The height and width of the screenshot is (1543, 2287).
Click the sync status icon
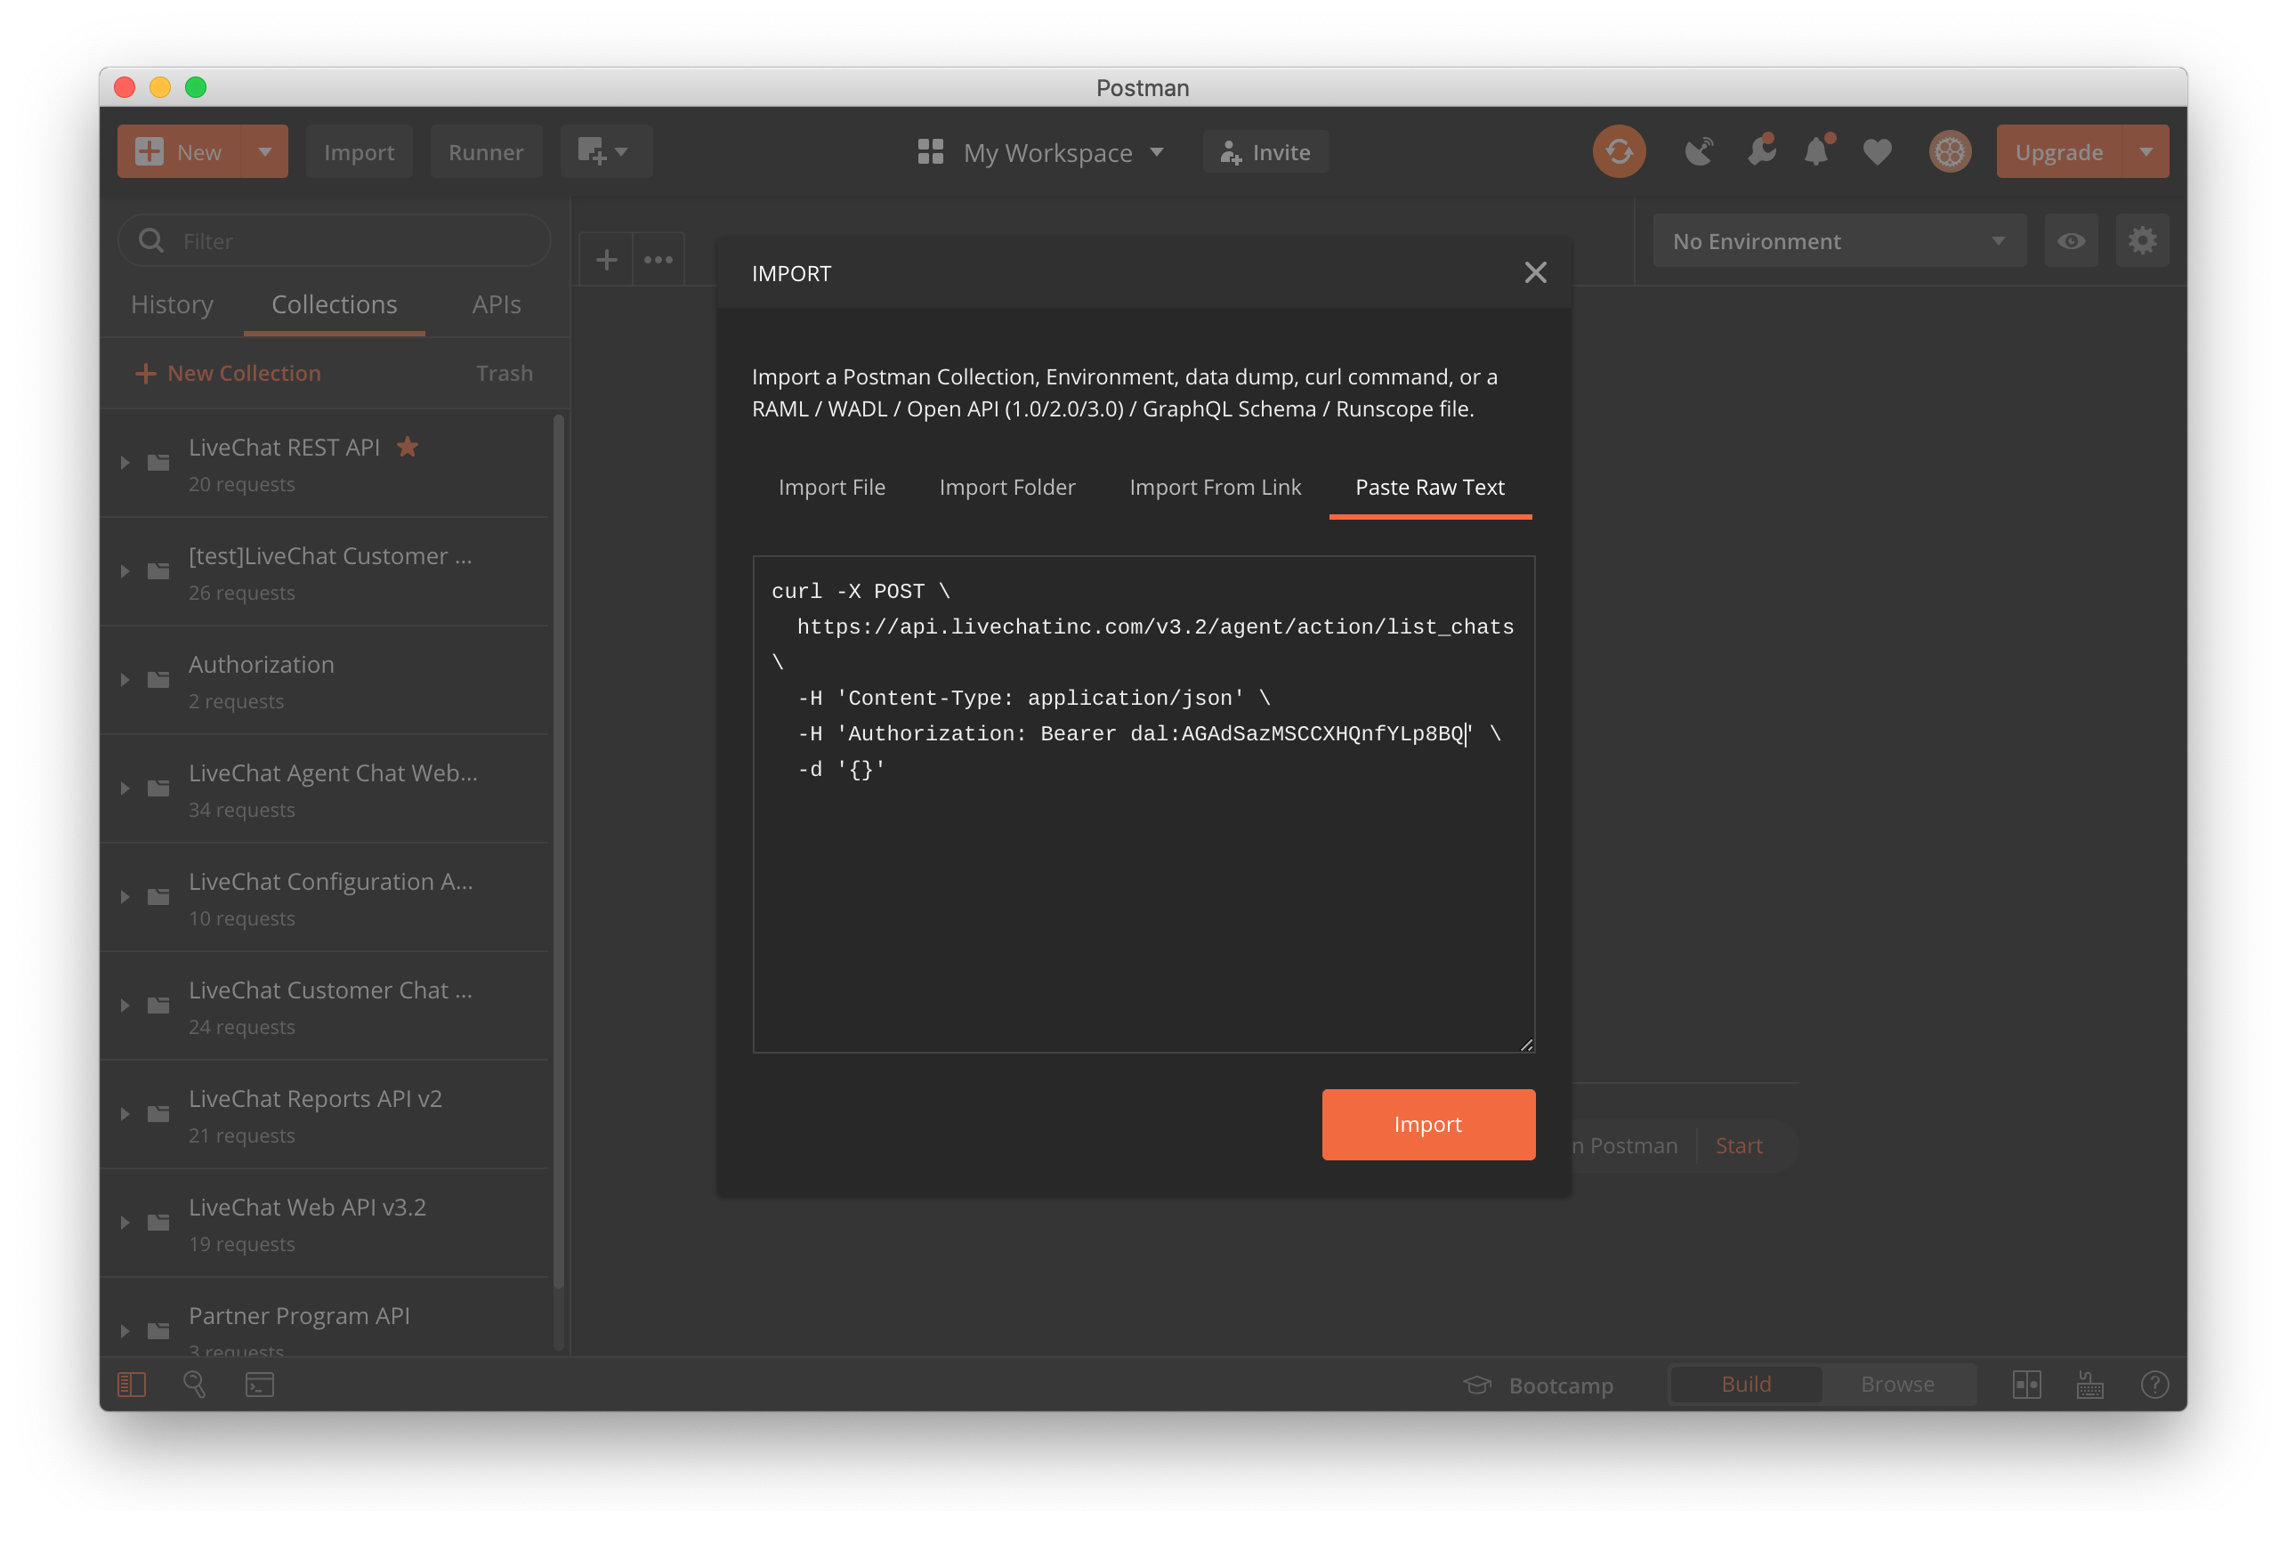click(x=1619, y=151)
